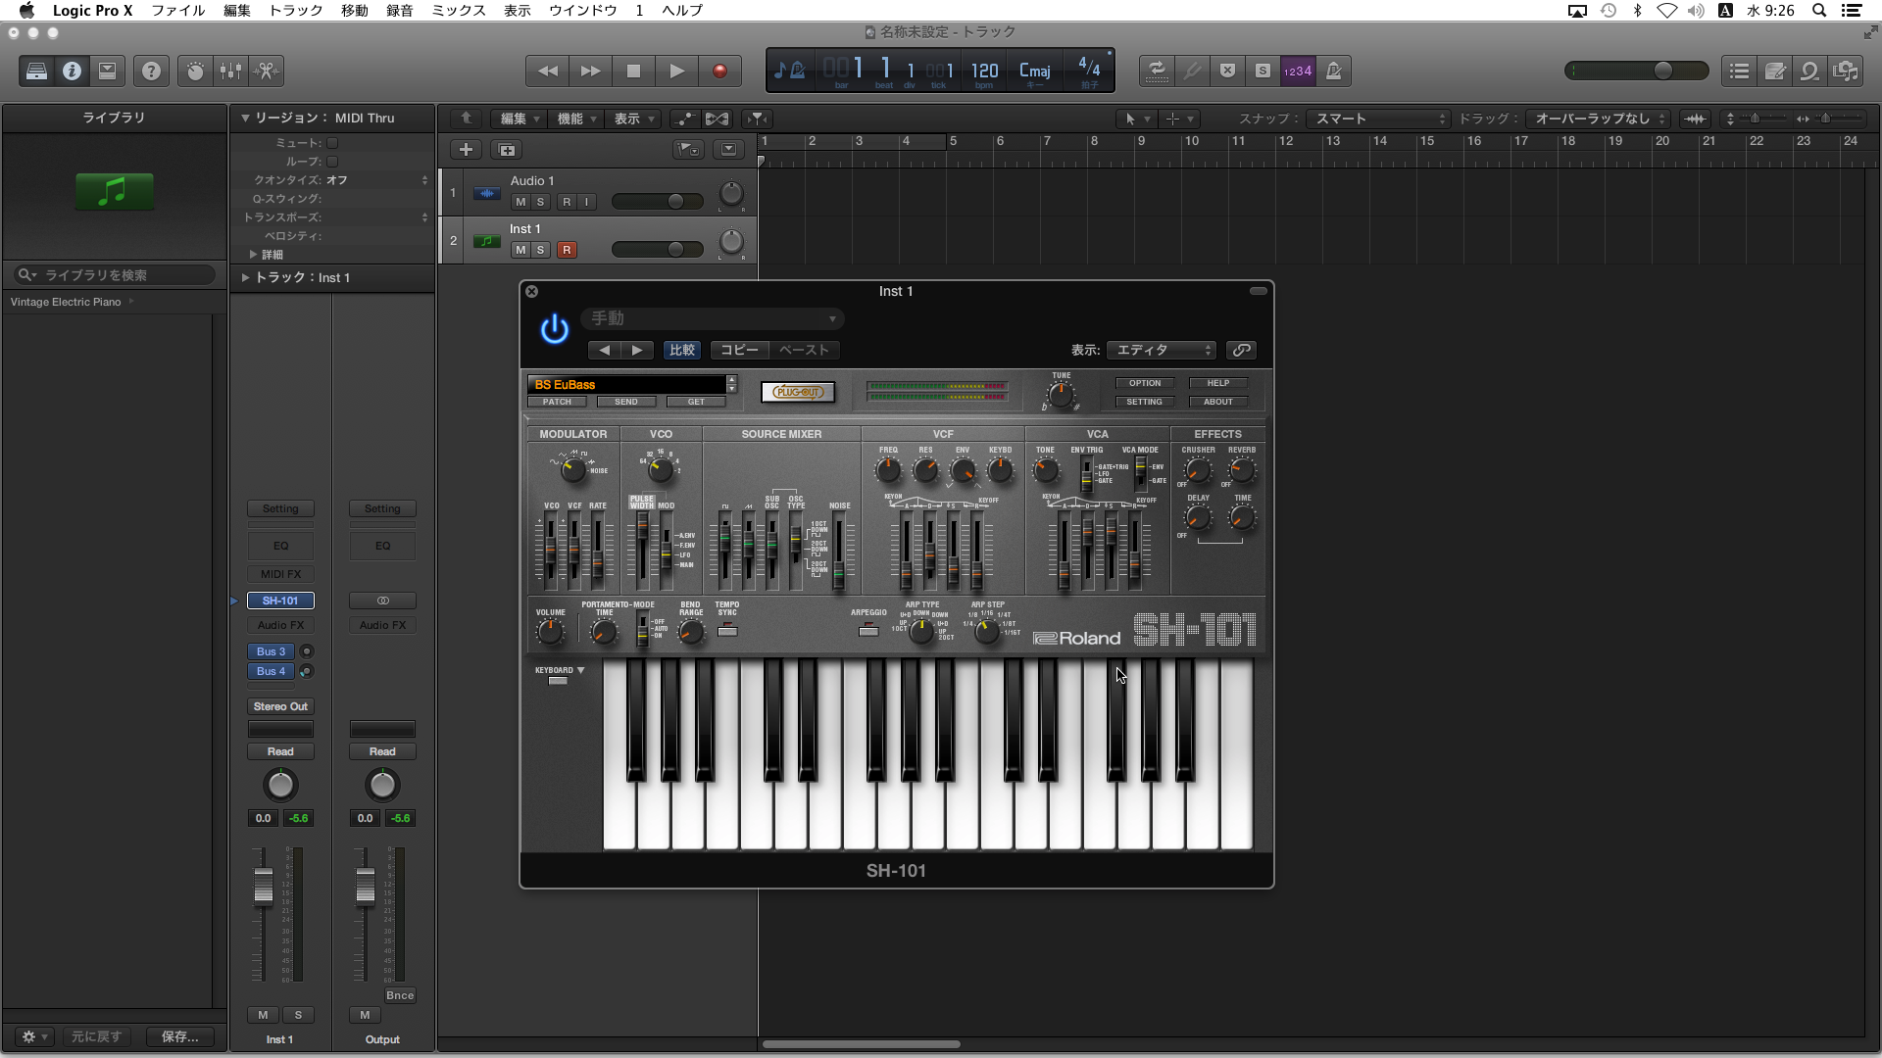Viewport: 1882px width, 1058px height.
Task: Toggle the Solo S icon in control bar
Action: 1263,71
